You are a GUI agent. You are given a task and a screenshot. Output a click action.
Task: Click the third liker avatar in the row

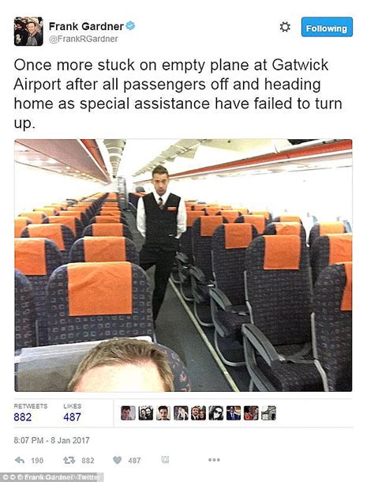tap(163, 412)
